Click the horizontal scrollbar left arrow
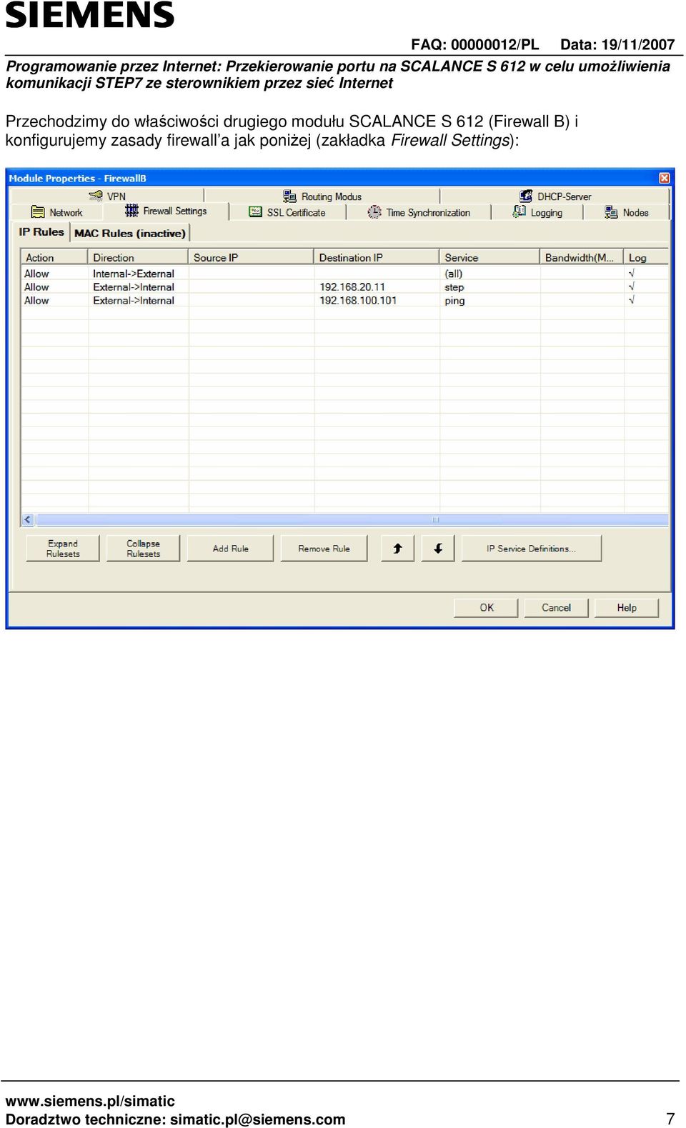Image resolution: width=686 pixels, height=1128 pixels. click(x=28, y=520)
